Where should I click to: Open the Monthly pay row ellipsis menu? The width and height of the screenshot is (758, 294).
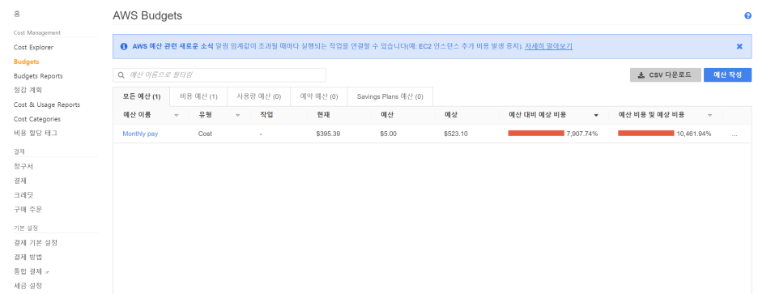[x=735, y=134]
